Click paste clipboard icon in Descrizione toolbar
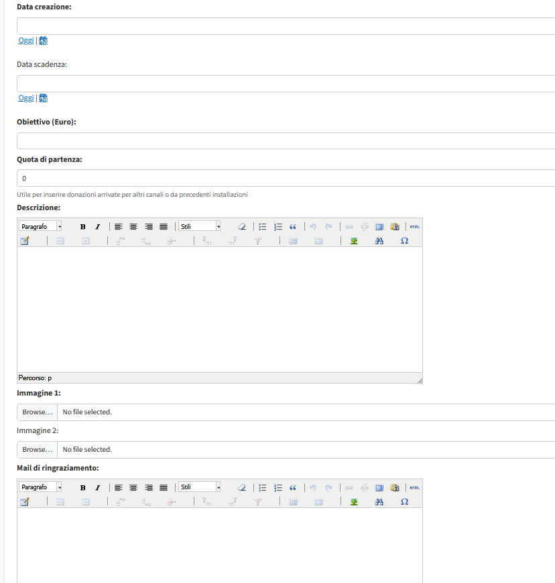This screenshot has height=583, width=555. coord(395,227)
